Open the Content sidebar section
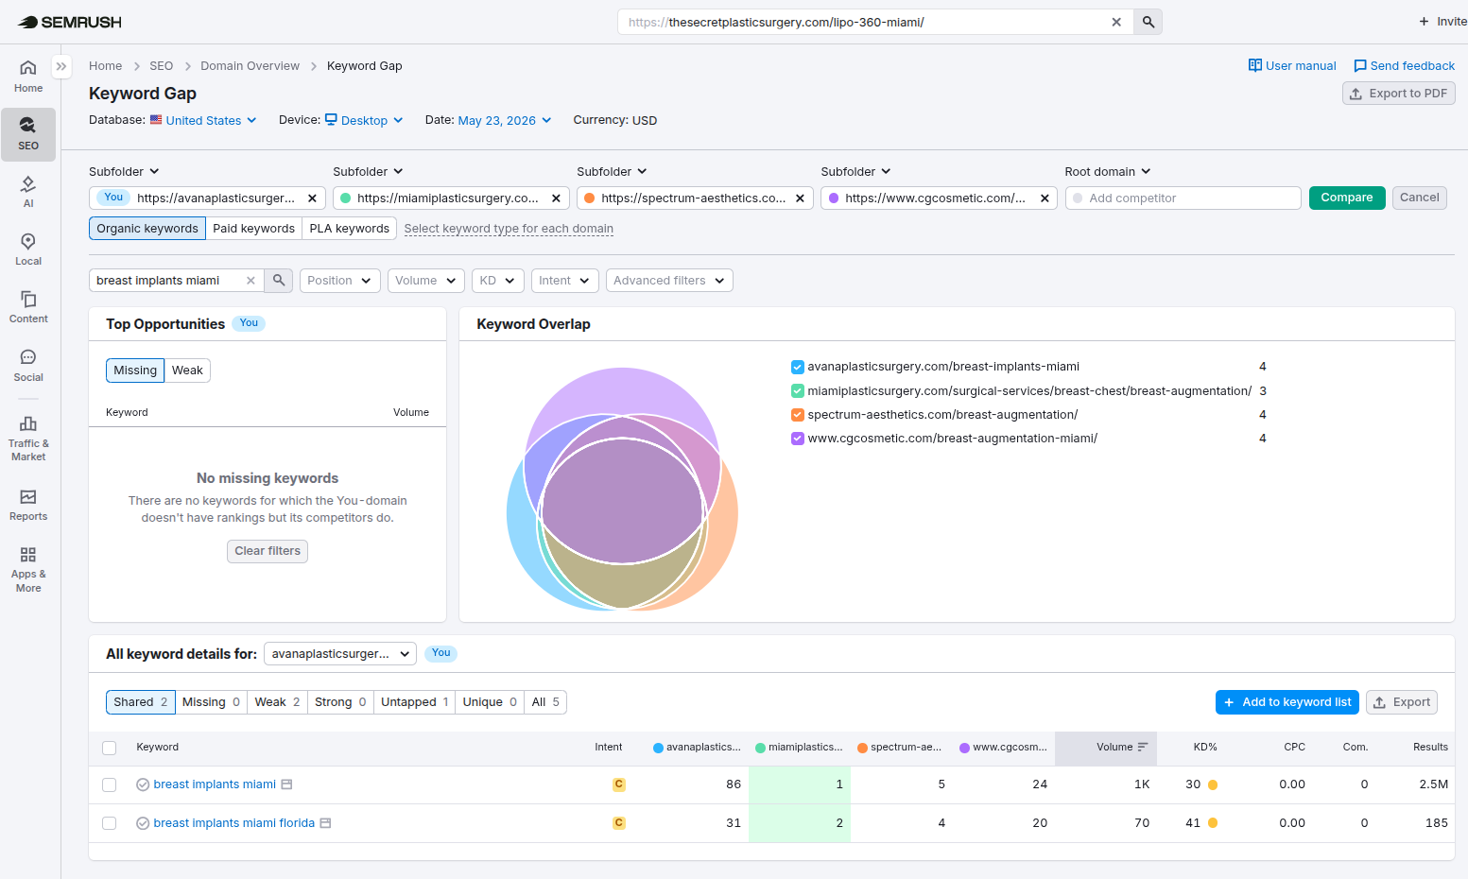1468x879 pixels. click(28, 307)
